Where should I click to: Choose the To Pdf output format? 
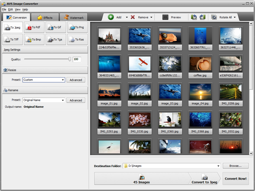click(34, 27)
